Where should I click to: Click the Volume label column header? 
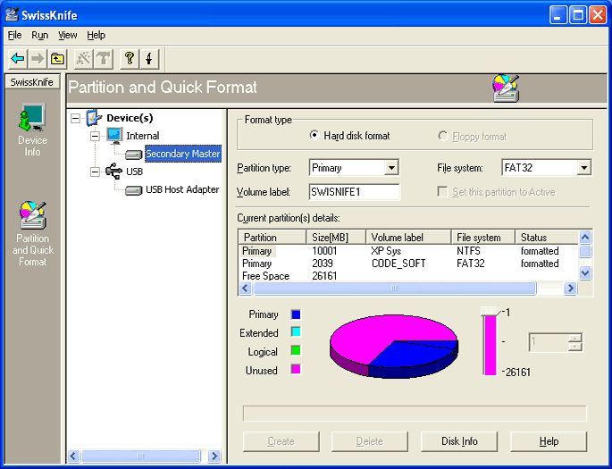[408, 238]
